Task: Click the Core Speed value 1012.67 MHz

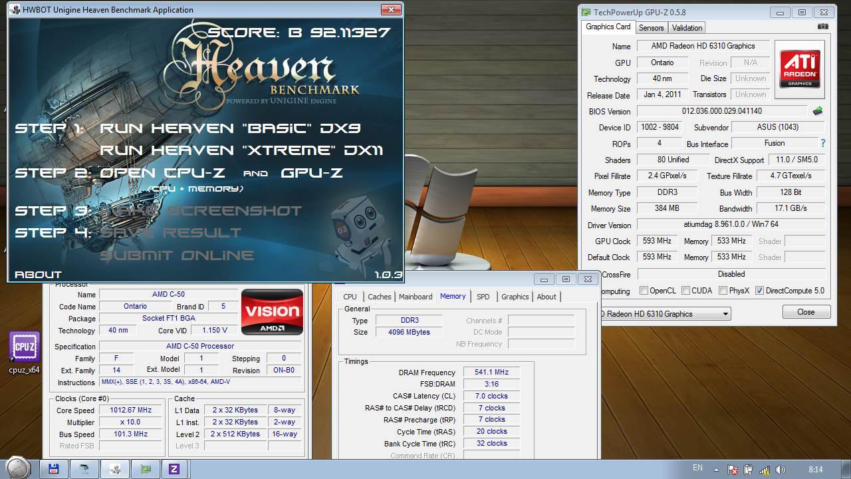Action: pyautogui.click(x=130, y=410)
